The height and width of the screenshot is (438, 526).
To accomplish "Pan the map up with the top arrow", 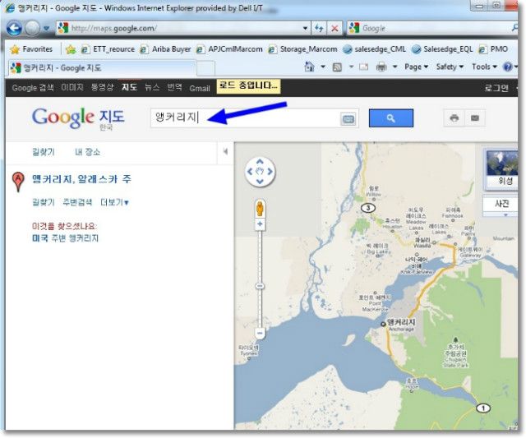I will pyautogui.click(x=260, y=162).
